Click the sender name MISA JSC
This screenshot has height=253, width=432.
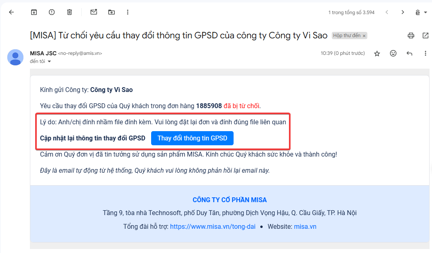point(43,53)
